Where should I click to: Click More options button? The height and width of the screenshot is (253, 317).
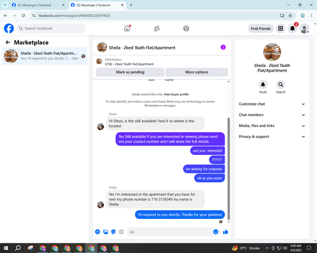(197, 72)
